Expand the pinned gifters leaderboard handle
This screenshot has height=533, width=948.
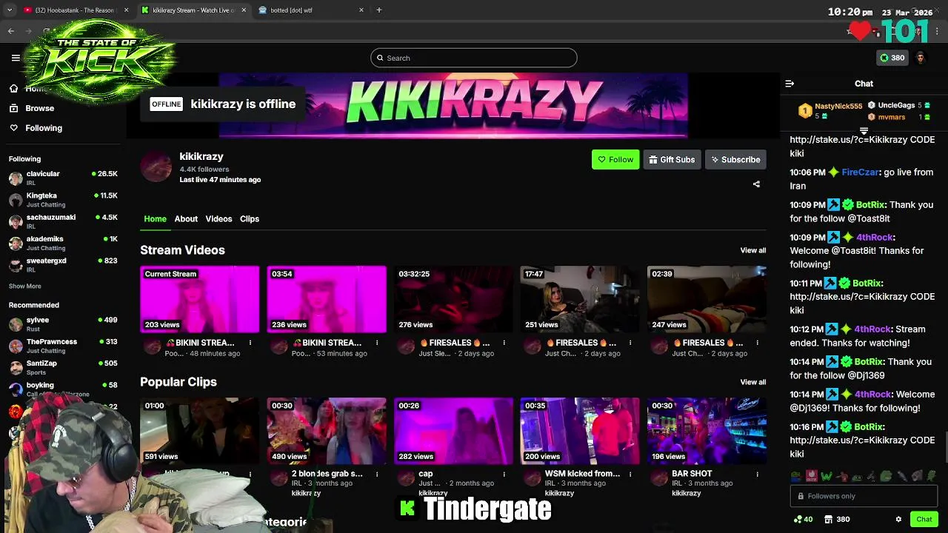(x=864, y=131)
